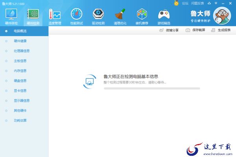
Task: Select 硬件健康 in the sidebar
Action: (24, 41)
